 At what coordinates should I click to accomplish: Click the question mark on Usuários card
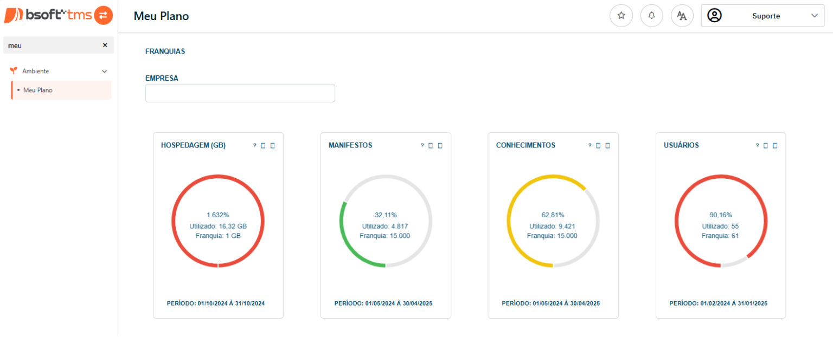(x=757, y=146)
